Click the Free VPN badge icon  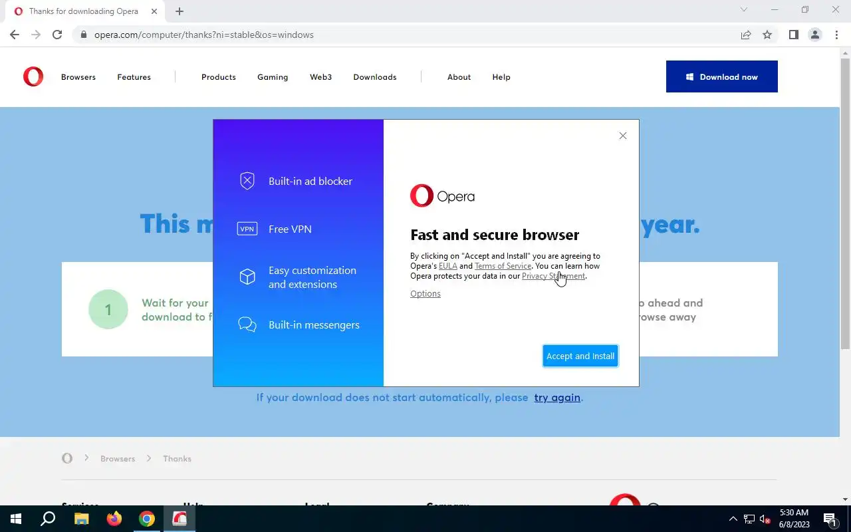coord(247,229)
